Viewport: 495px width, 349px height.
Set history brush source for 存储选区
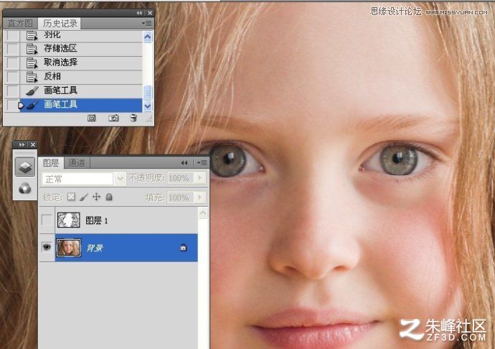coord(13,49)
